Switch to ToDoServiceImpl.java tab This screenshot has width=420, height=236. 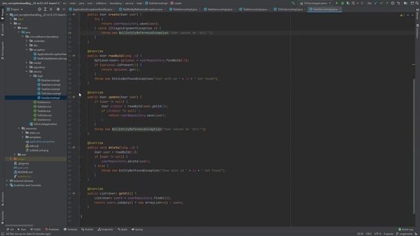(x=290, y=9)
